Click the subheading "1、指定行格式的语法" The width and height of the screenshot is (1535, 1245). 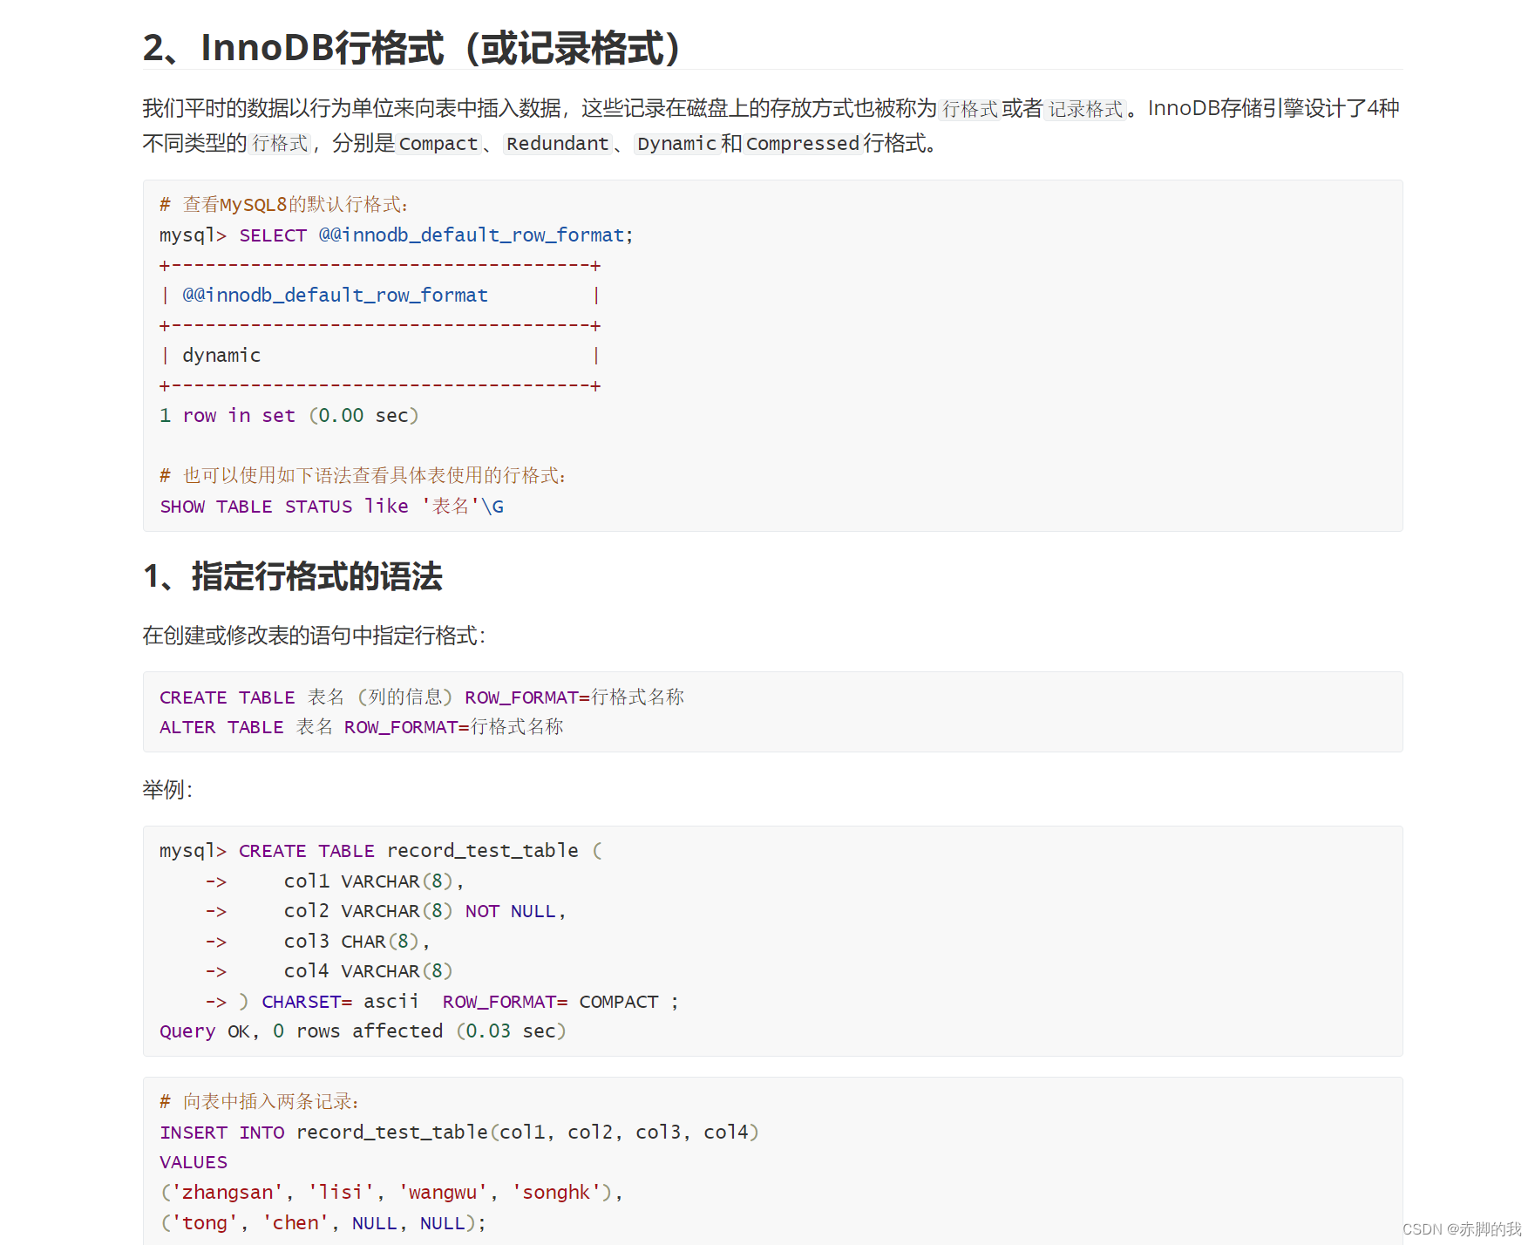click(x=293, y=576)
